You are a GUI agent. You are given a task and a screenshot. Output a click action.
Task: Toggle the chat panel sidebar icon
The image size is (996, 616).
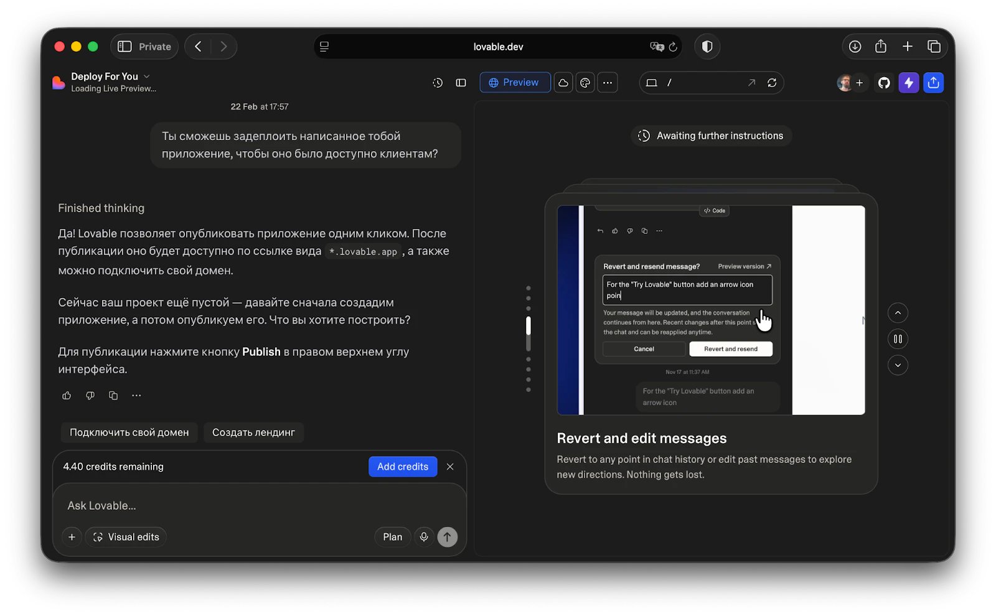461,83
